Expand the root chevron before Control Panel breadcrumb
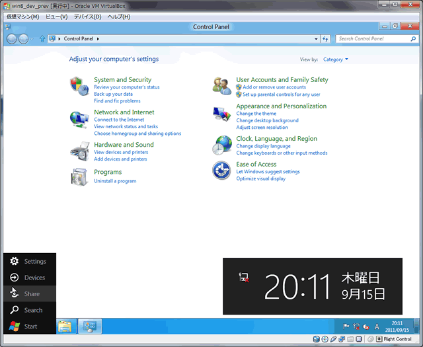 pos(59,39)
